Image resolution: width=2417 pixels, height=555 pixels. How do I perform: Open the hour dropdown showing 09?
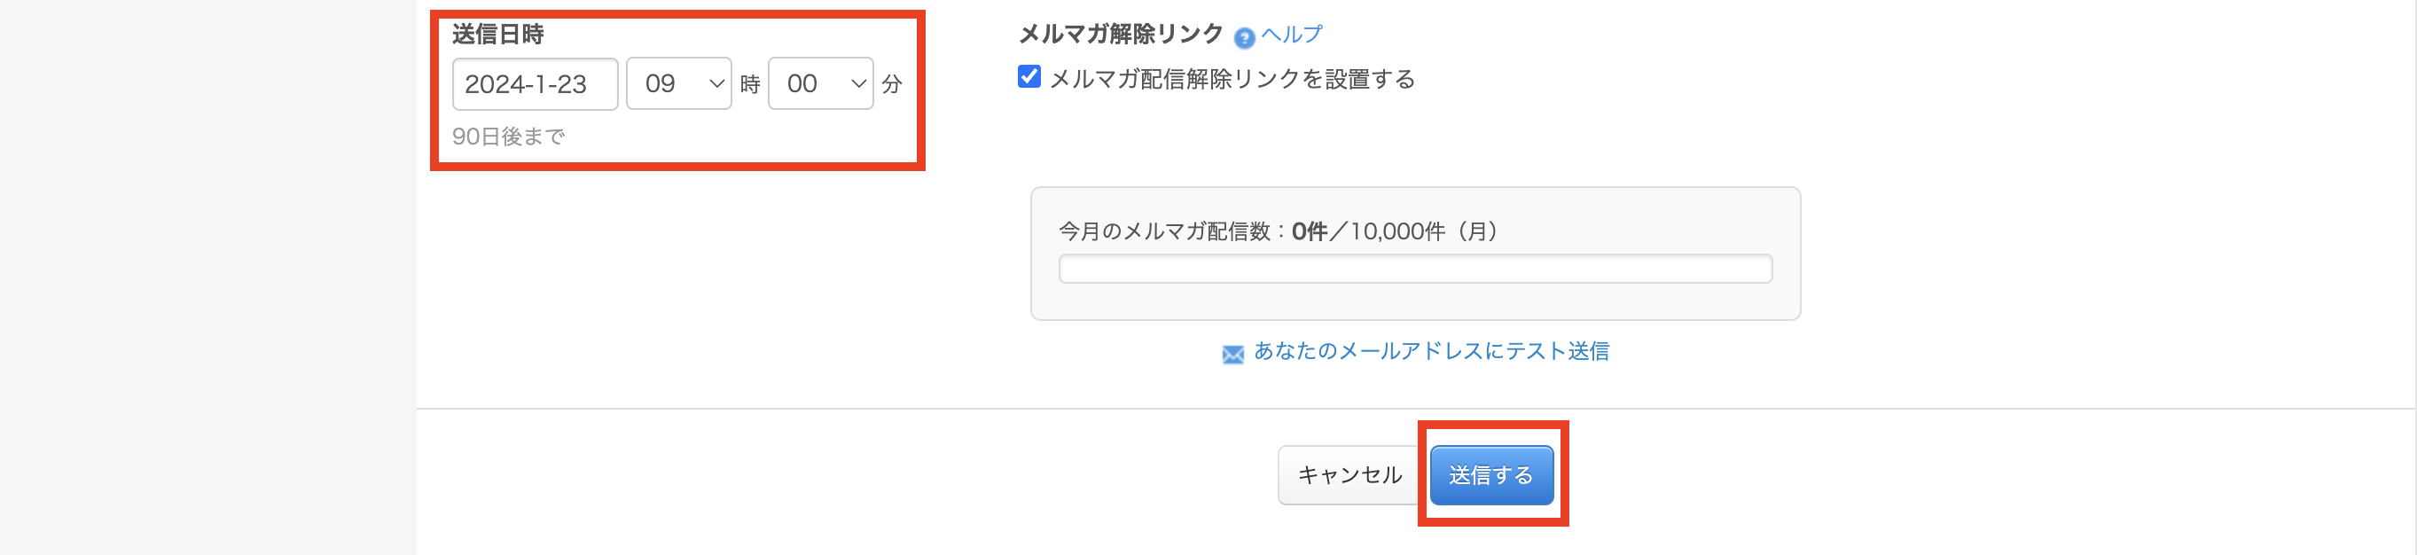[677, 83]
